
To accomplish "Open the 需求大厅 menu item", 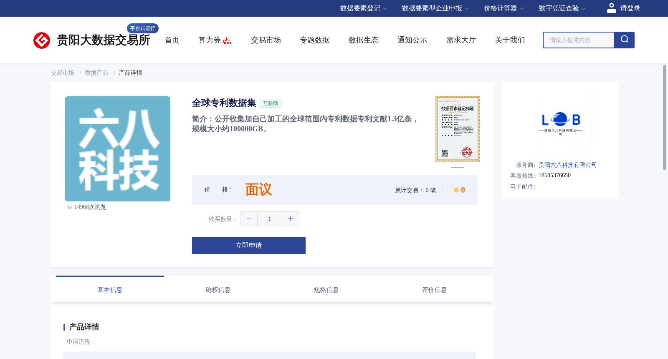I will tap(461, 40).
